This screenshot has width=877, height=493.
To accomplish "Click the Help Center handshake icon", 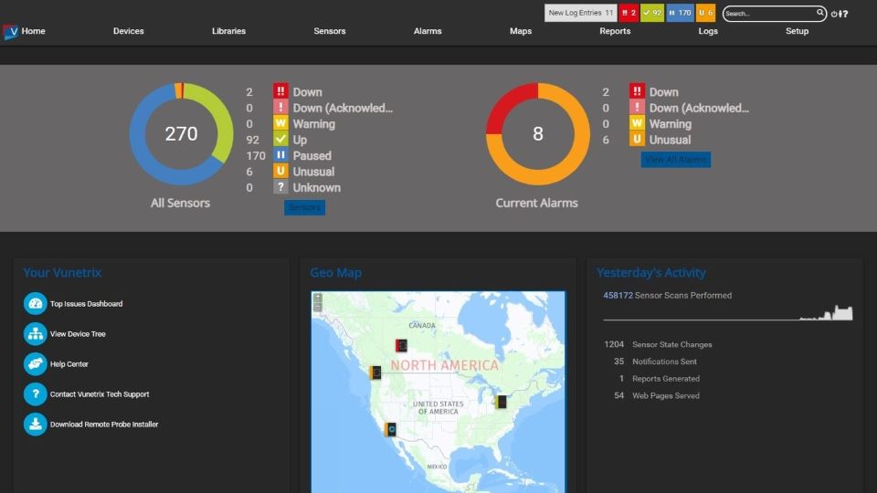I will click(36, 364).
